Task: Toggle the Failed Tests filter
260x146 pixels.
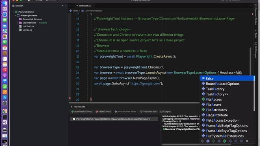Action: pos(103,112)
